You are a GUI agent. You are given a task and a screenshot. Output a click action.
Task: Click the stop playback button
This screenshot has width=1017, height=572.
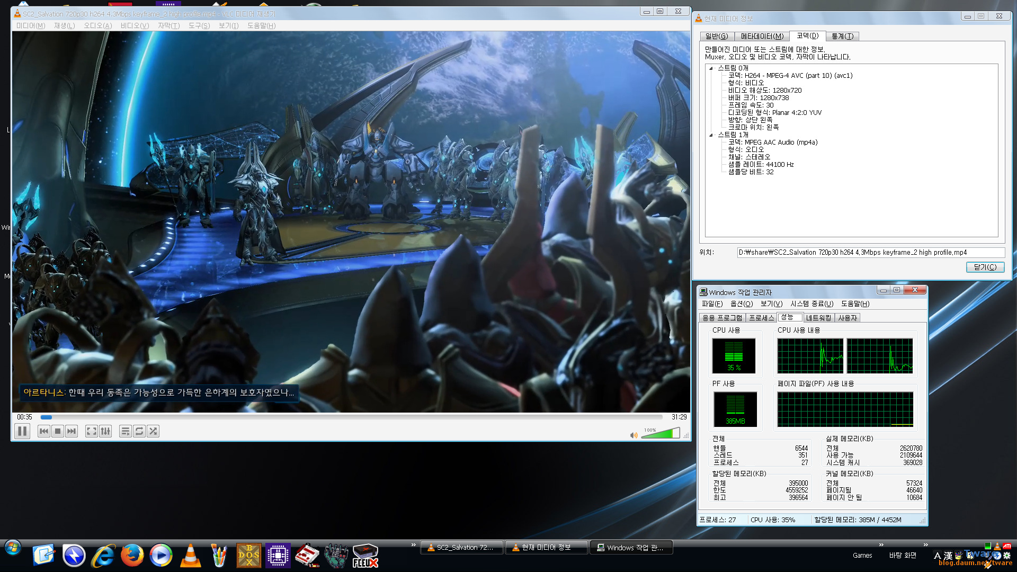58,431
